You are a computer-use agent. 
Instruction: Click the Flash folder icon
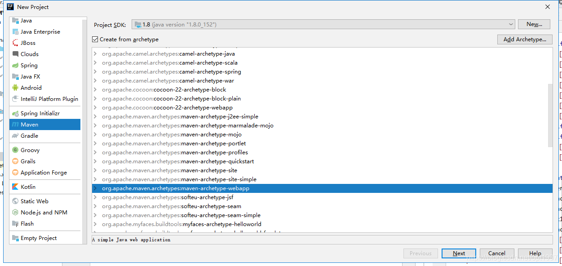pos(15,224)
